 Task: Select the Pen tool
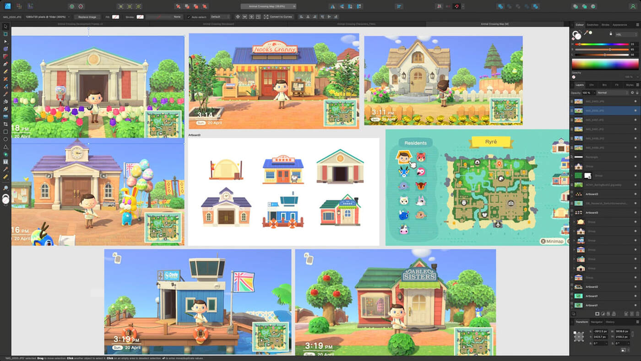[5, 64]
